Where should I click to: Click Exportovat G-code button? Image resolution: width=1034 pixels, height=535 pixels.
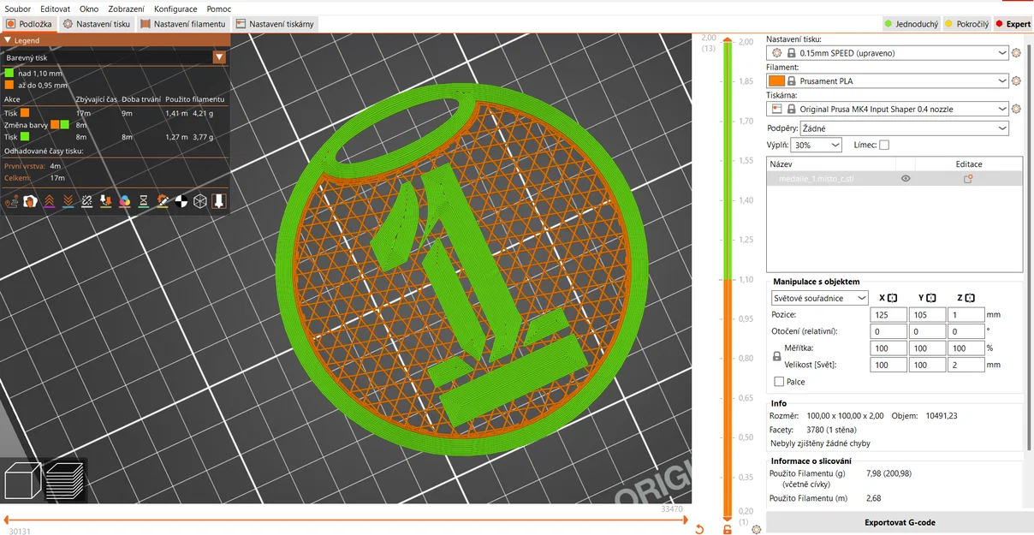coord(900,522)
